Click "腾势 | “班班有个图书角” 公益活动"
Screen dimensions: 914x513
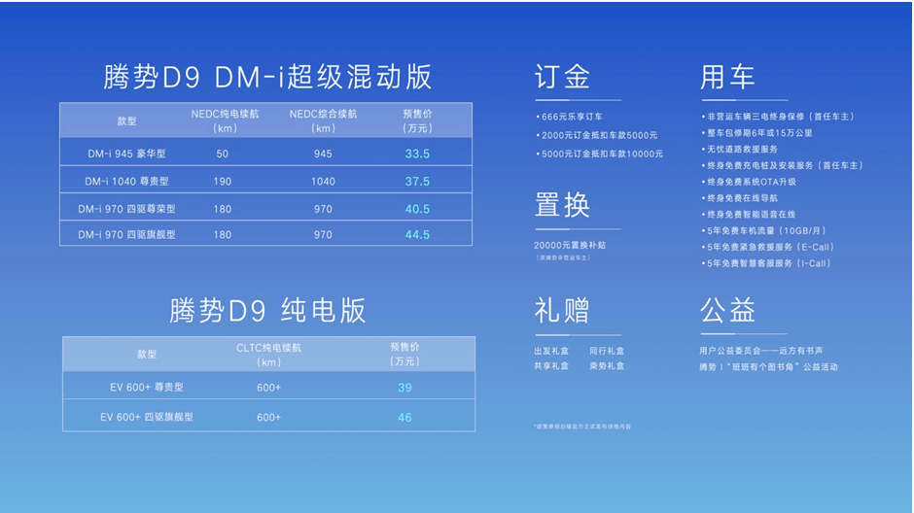click(768, 367)
